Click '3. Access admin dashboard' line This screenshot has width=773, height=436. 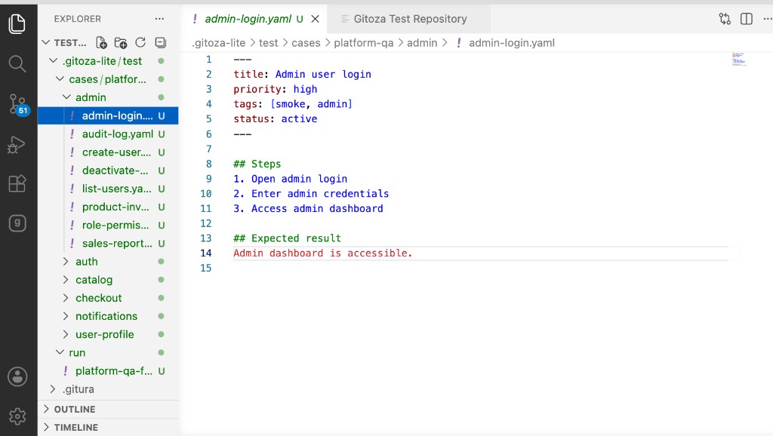tap(308, 208)
